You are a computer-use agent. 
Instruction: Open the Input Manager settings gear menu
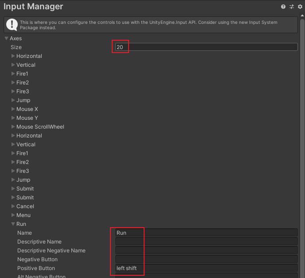pos(300,7)
